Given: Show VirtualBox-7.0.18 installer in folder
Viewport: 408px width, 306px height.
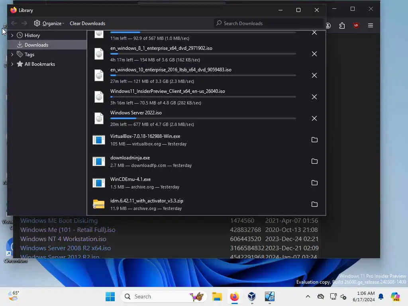Looking at the screenshot, I should [314, 140].
